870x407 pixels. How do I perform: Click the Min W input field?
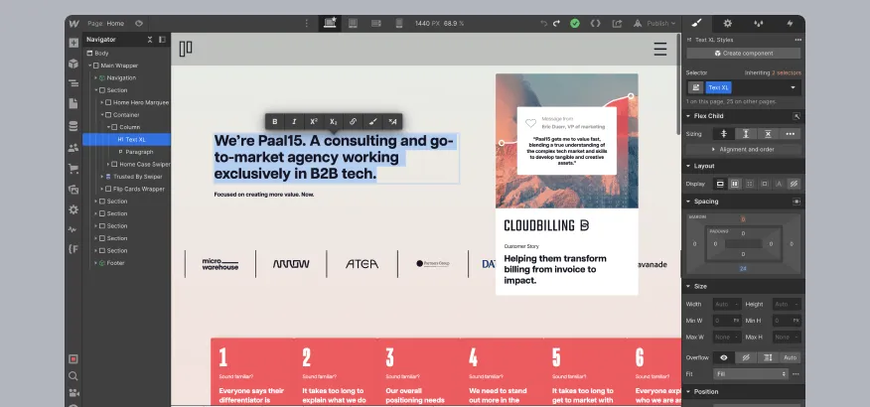point(727,321)
